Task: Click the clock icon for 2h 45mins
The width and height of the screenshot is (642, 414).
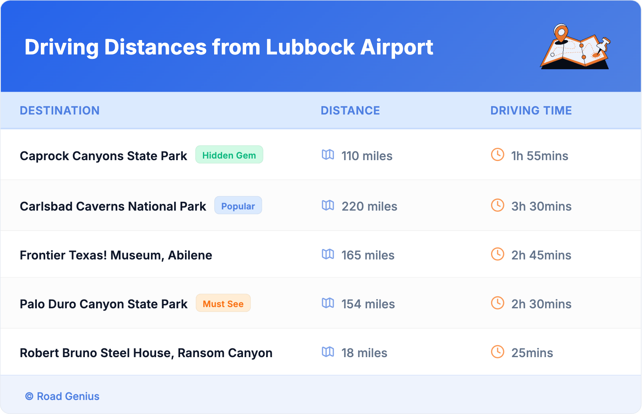Action: coord(497,255)
